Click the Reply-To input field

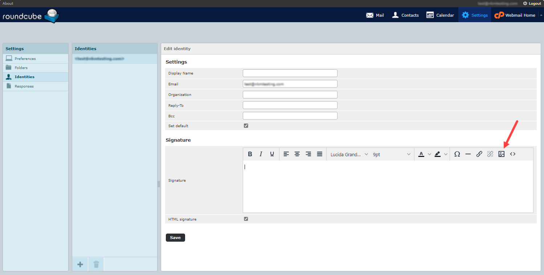[x=290, y=105]
